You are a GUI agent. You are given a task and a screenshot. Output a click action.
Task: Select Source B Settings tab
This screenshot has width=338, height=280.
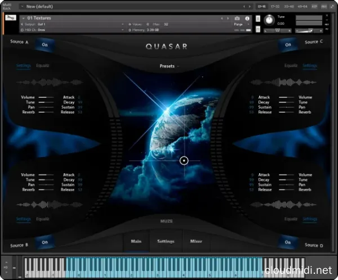coord(24,219)
